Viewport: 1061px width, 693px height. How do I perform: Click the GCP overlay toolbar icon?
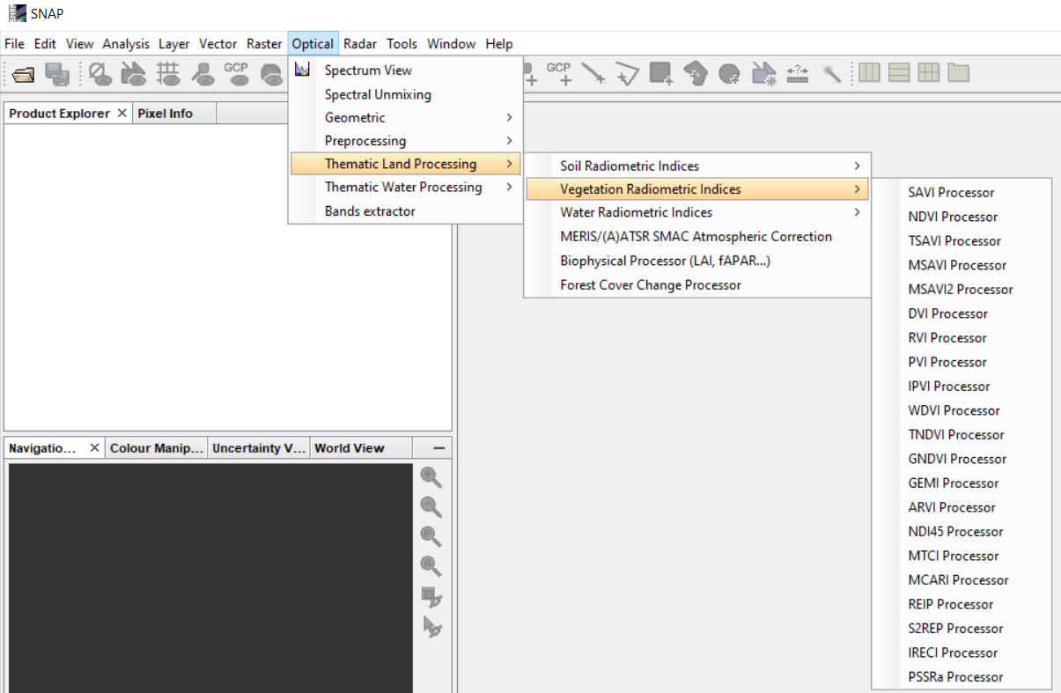236,74
